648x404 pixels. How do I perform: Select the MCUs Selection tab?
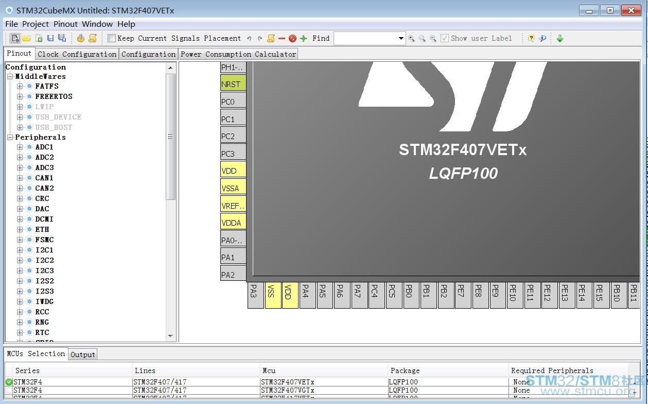[x=36, y=353]
